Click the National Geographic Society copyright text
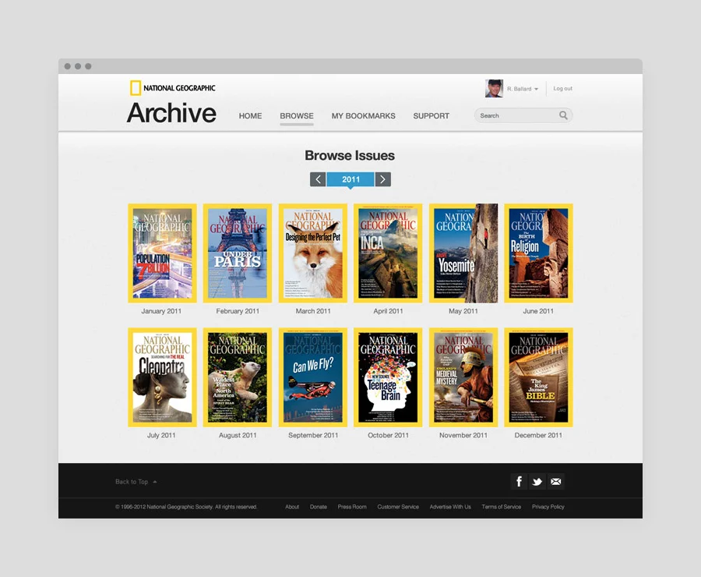The height and width of the screenshot is (577, 701). point(186,507)
